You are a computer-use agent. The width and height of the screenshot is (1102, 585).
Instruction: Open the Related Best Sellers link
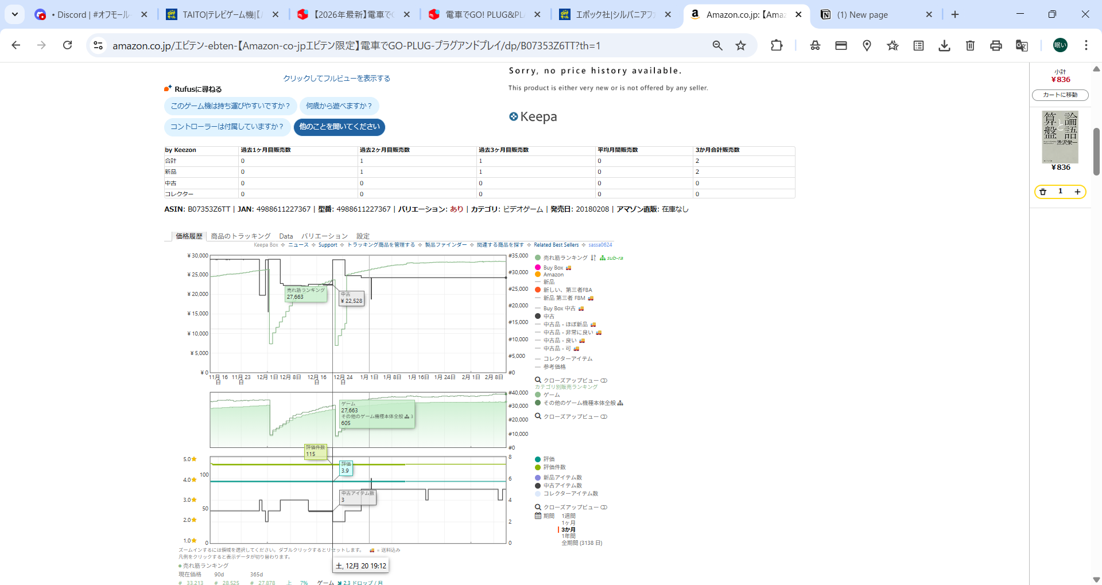point(556,245)
